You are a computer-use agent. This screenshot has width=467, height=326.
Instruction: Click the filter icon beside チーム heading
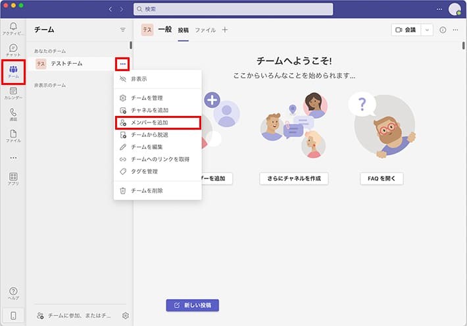[x=123, y=30]
